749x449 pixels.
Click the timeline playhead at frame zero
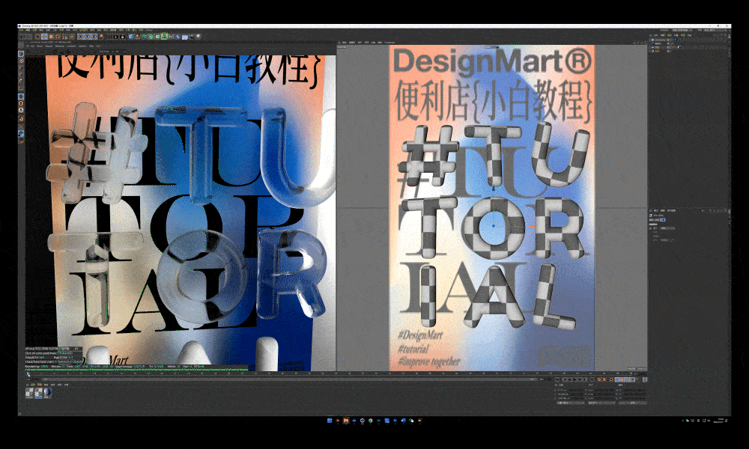pyautogui.click(x=28, y=373)
